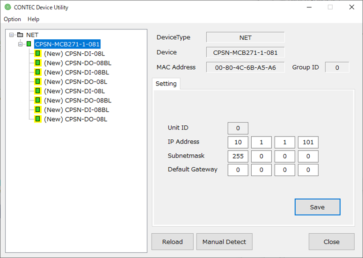Viewport: 363px width, 258px height.
Task: Click icon of the last CPSN-DO-08L module
Action: point(38,119)
